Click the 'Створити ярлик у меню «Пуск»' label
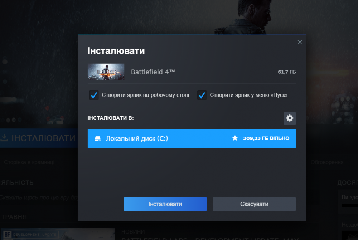The width and height of the screenshot is (358, 240). point(249,95)
